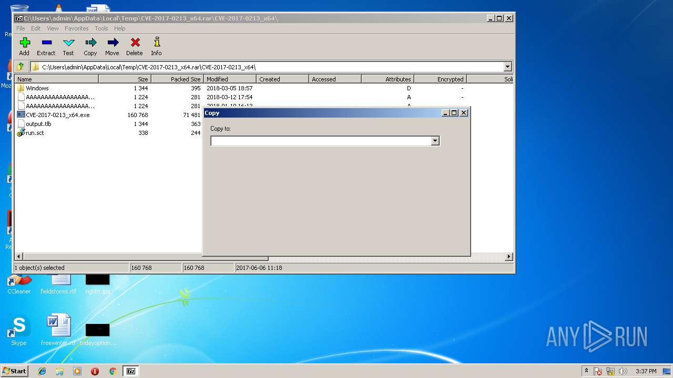Open Windows Explorer from taskbar

point(59,371)
